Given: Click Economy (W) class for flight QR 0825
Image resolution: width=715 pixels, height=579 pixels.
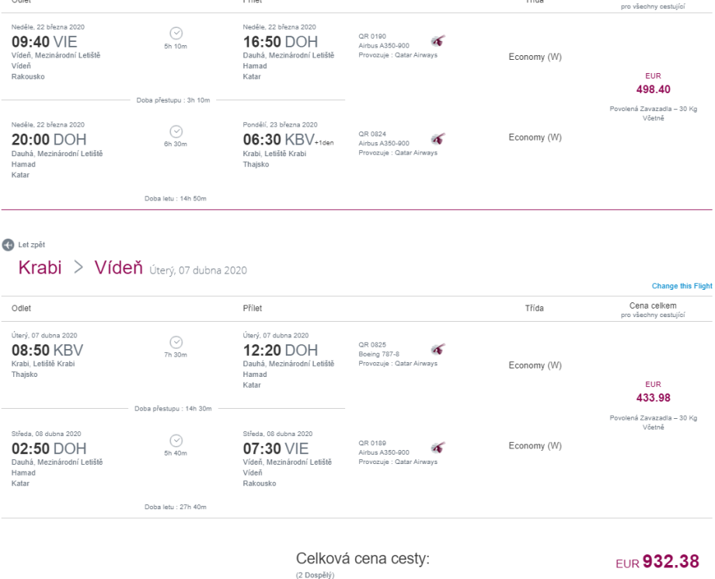Looking at the screenshot, I should pyautogui.click(x=535, y=365).
